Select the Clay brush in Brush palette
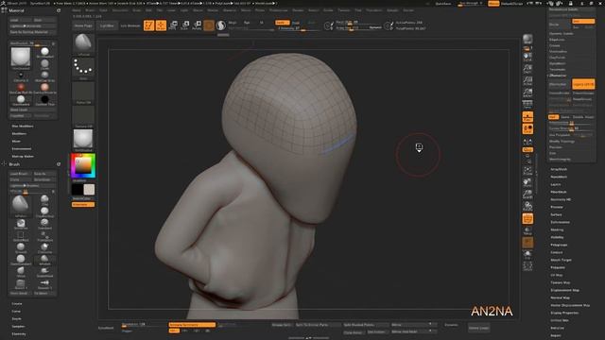 (44, 199)
